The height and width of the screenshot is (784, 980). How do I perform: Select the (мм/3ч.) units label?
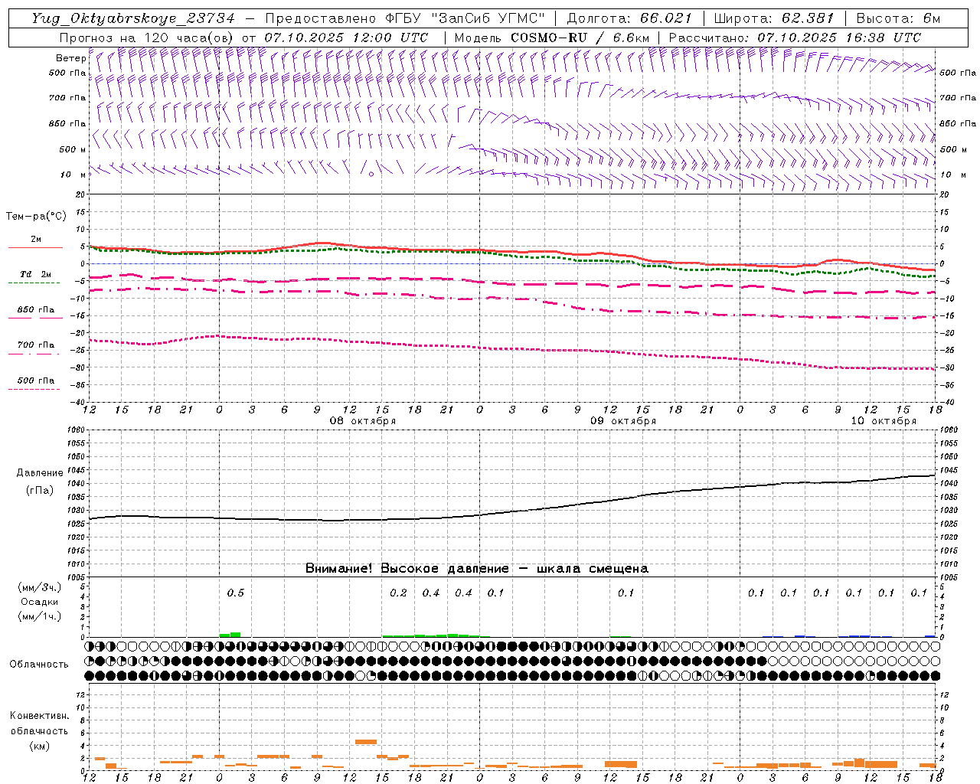click(x=40, y=587)
